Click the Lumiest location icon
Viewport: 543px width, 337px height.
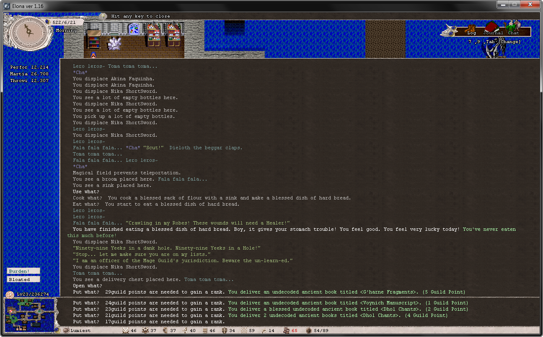pyautogui.click(x=66, y=330)
